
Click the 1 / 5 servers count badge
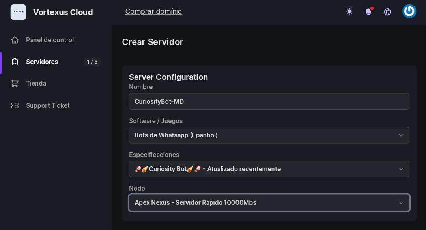click(x=92, y=62)
